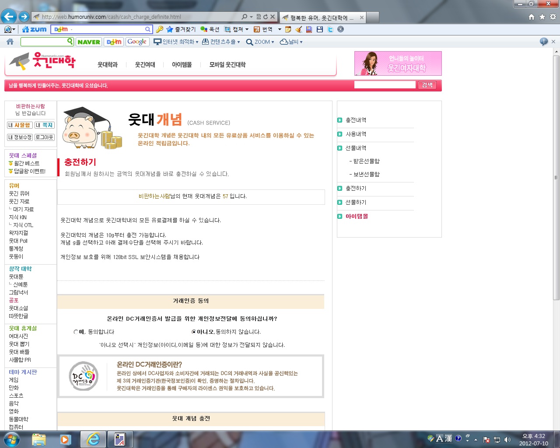The height and width of the screenshot is (448, 560).
Task: Open the 아이템몰 top menu
Action: pyautogui.click(x=182, y=64)
